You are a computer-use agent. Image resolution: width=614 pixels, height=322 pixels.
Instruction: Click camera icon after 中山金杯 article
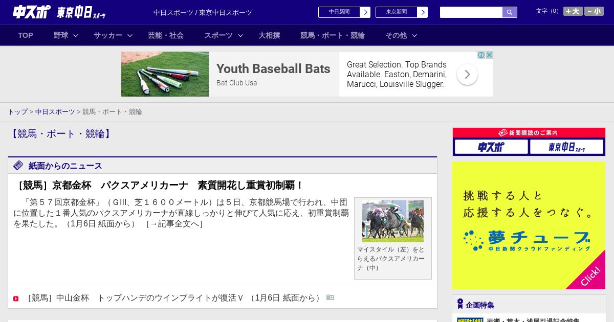tap(330, 297)
